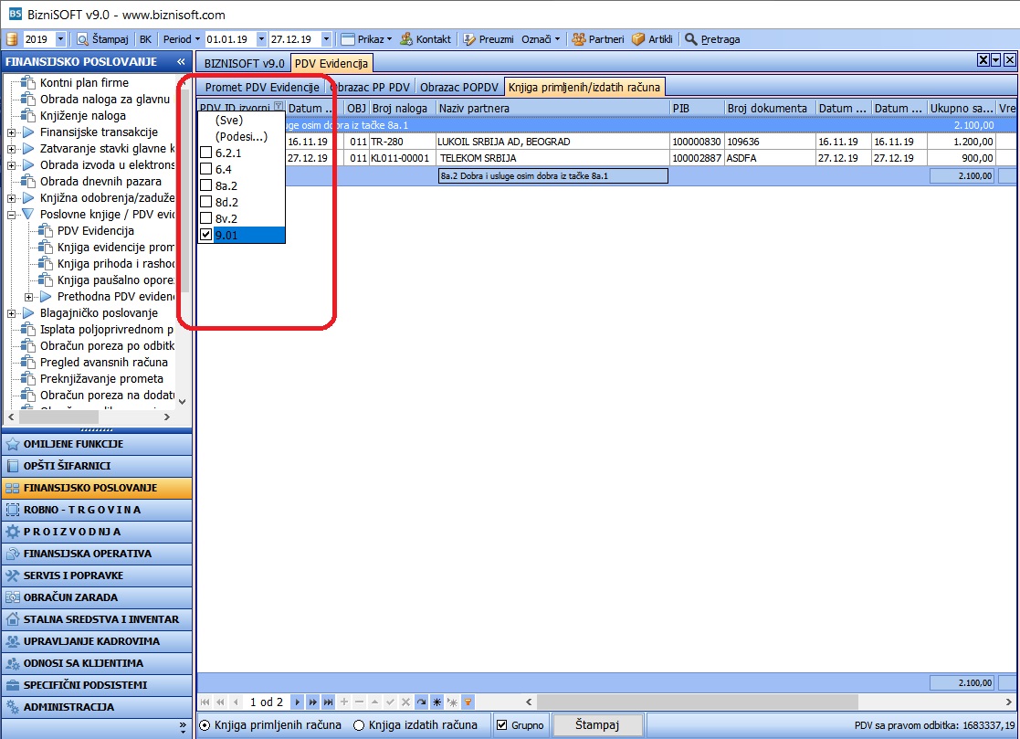Open the Označi dropdown menu
The image size is (1020, 739).
click(541, 39)
